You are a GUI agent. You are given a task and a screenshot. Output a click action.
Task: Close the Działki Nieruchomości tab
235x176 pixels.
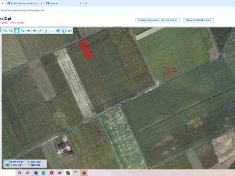41,3
